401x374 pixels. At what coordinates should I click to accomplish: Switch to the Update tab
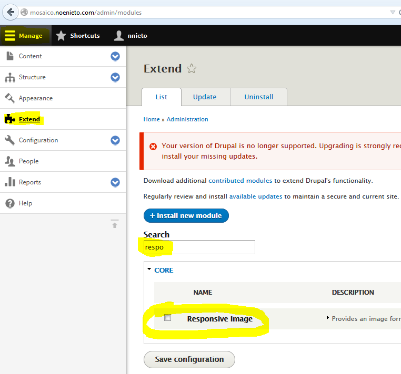coord(205,97)
